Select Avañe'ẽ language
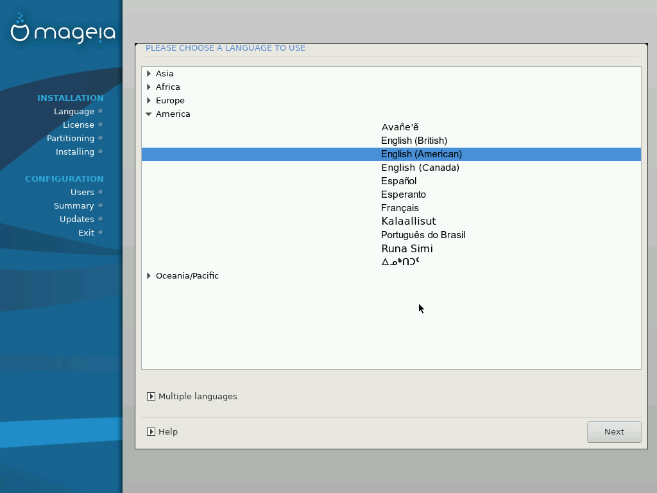 pos(400,127)
